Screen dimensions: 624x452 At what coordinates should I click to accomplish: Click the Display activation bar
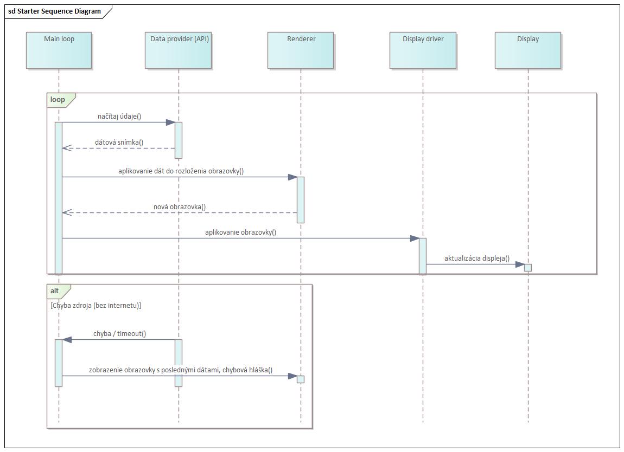pos(527,268)
